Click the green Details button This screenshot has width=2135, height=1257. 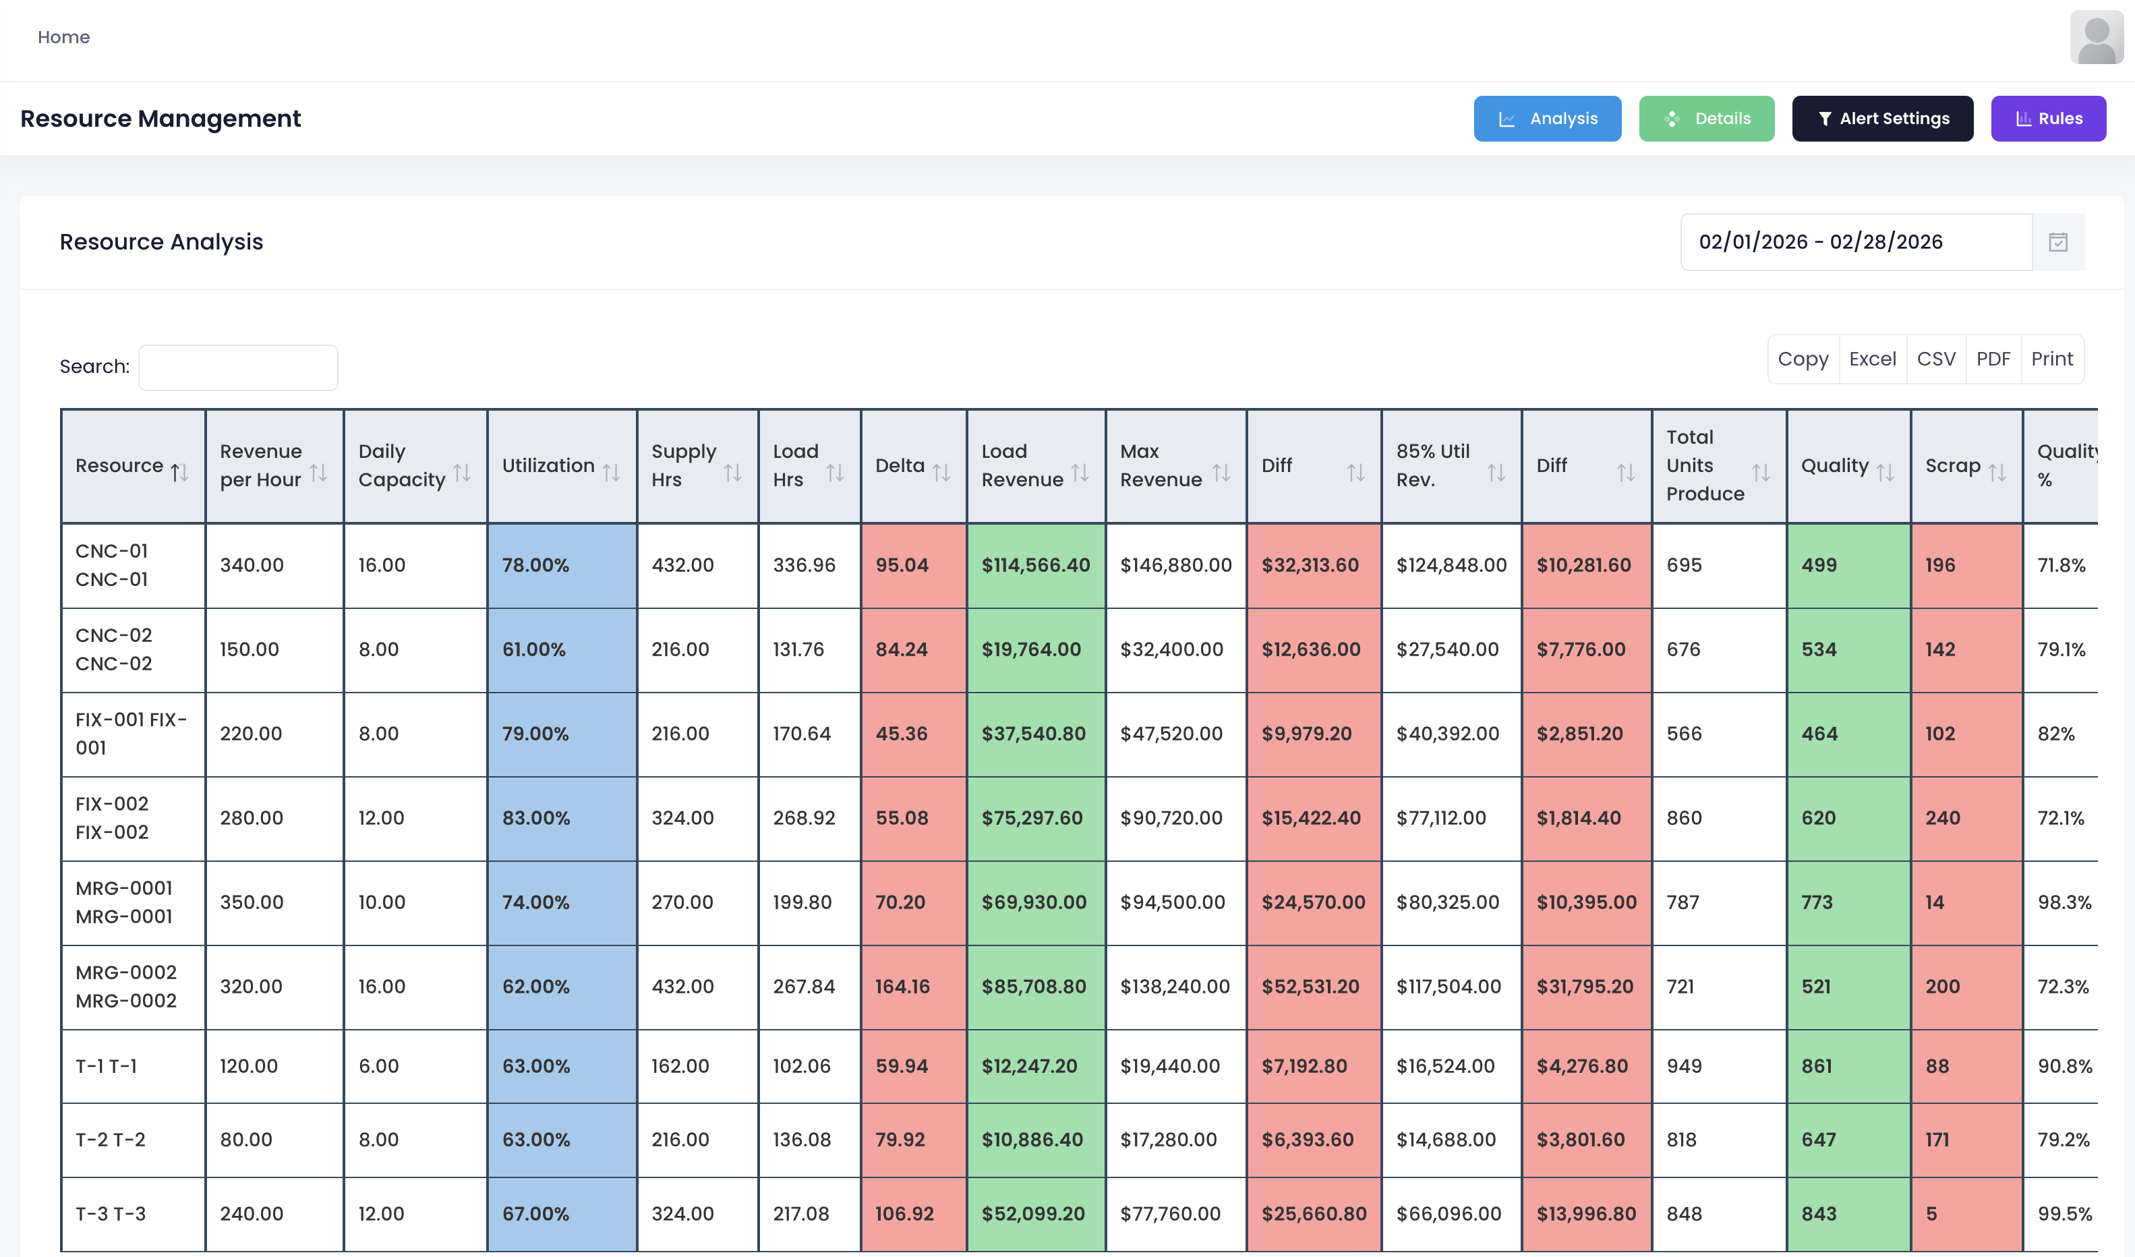1706,119
